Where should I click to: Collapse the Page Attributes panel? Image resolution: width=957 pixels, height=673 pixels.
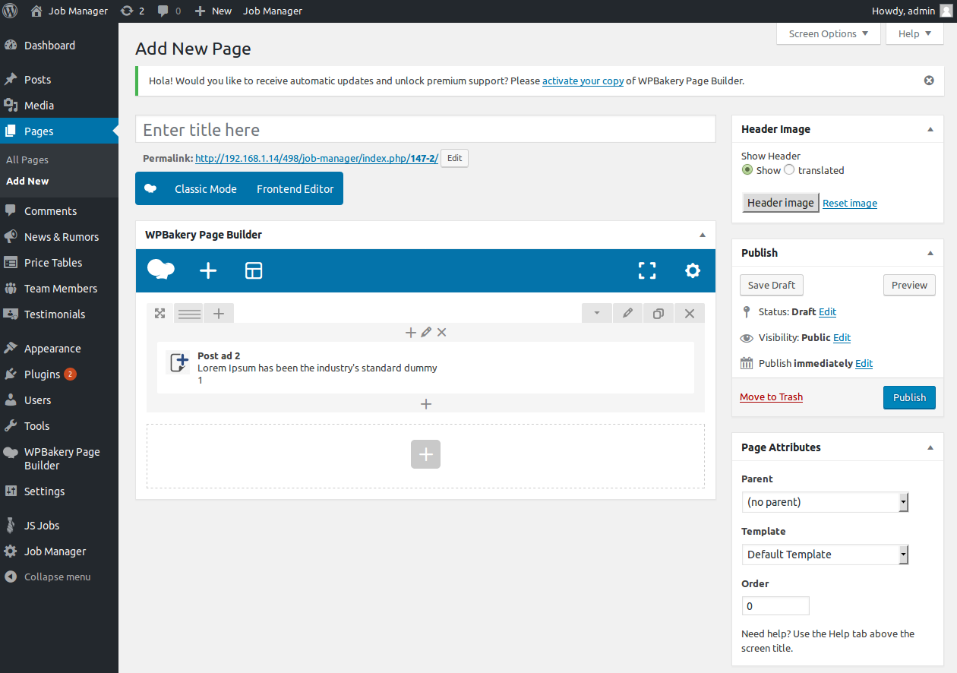point(930,447)
